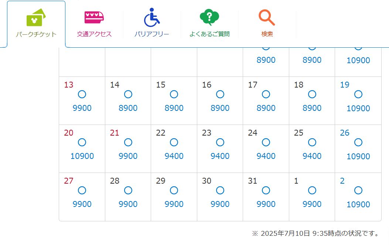The image size is (389, 245).
Task: Choose date 20 priced at 10900
Action: [x=82, y=149]
